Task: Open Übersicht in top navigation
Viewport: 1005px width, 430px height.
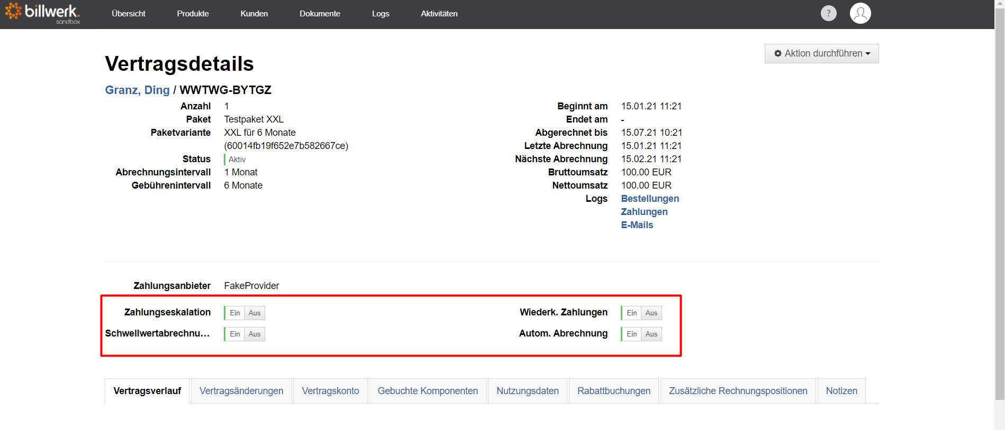Action: [129, 14]
